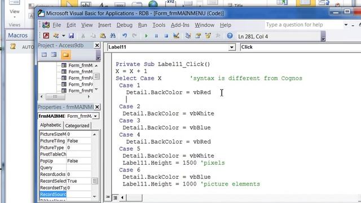Open the Click procedure dropdown box
This screenshot has height=203, width=361.
pos(300,47)
